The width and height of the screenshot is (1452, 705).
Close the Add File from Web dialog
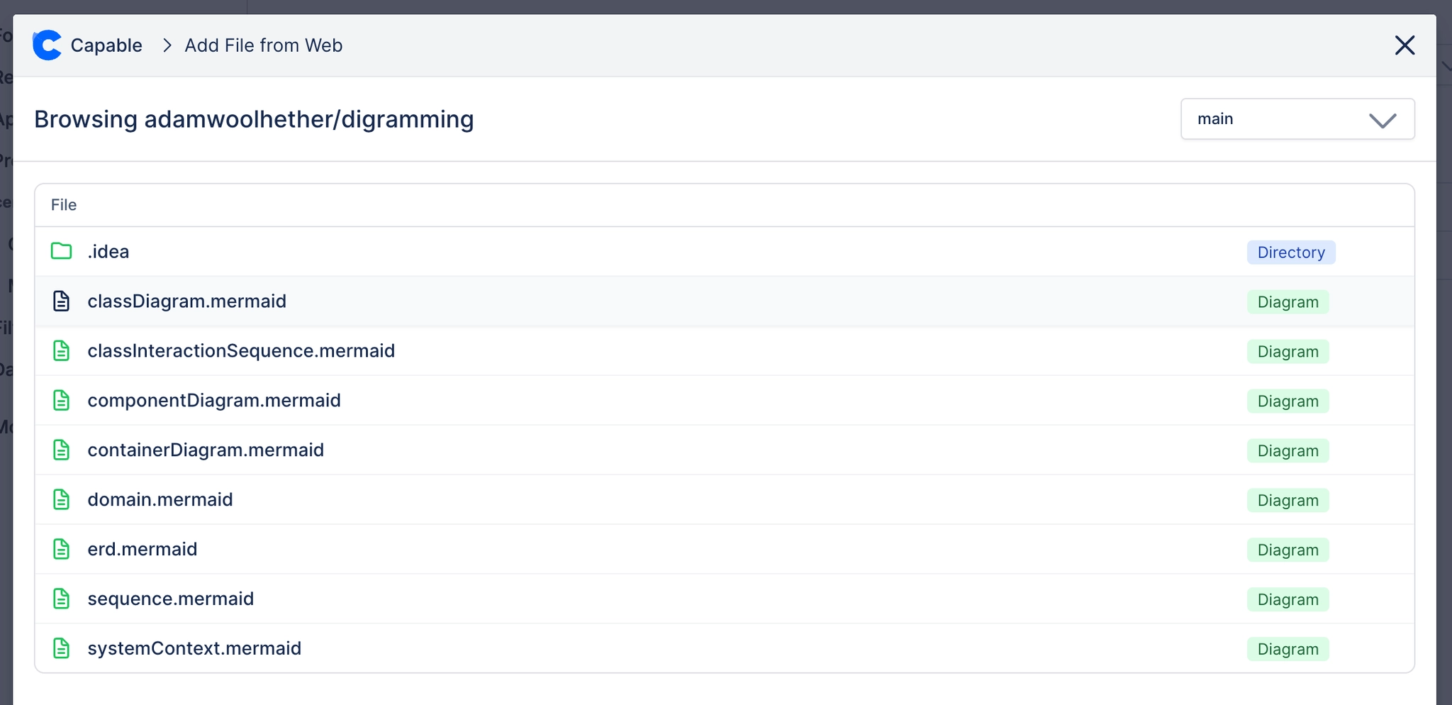click(1404, 45)
